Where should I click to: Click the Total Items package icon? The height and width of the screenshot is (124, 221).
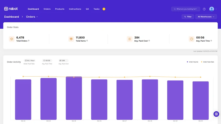pyautogui.click(x=71, y=39)
